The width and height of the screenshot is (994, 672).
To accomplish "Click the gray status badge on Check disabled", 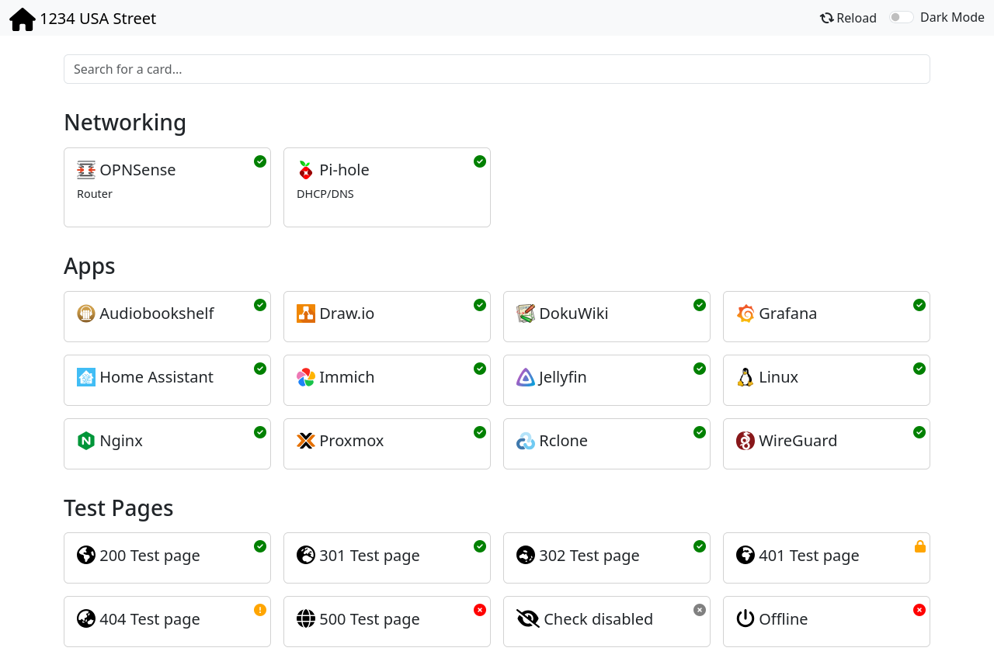I will coord(700,610).
